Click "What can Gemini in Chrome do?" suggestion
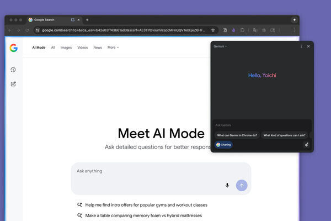 click(x=237, y=135)
